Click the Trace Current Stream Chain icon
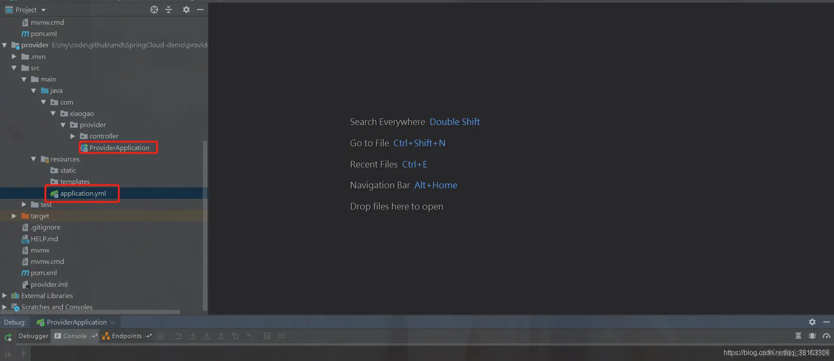 click(281, 336)
